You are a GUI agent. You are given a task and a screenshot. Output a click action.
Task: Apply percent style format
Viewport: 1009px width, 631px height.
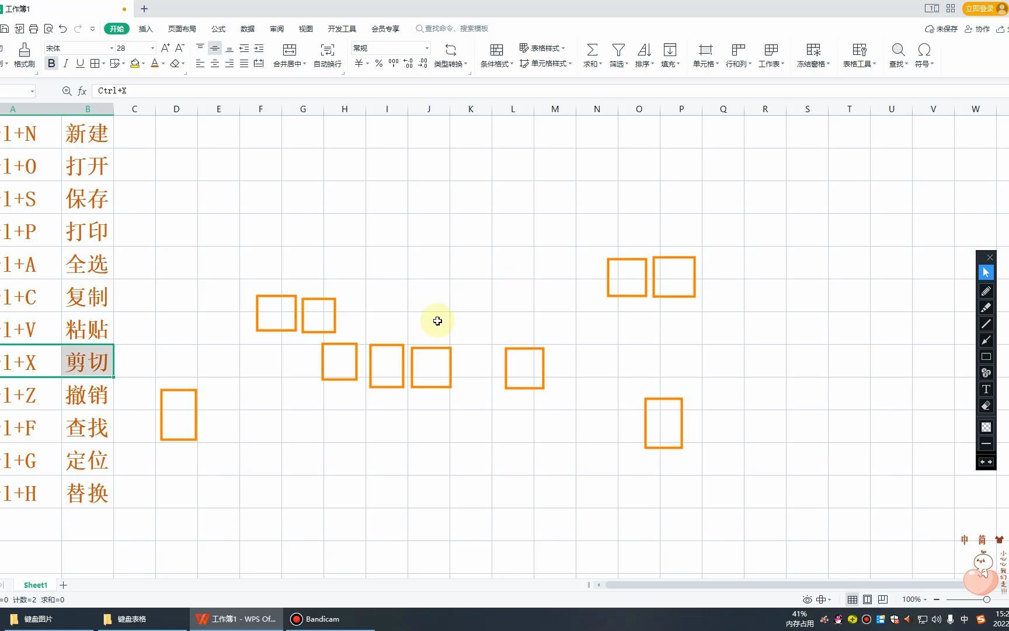tap(378, 63)
